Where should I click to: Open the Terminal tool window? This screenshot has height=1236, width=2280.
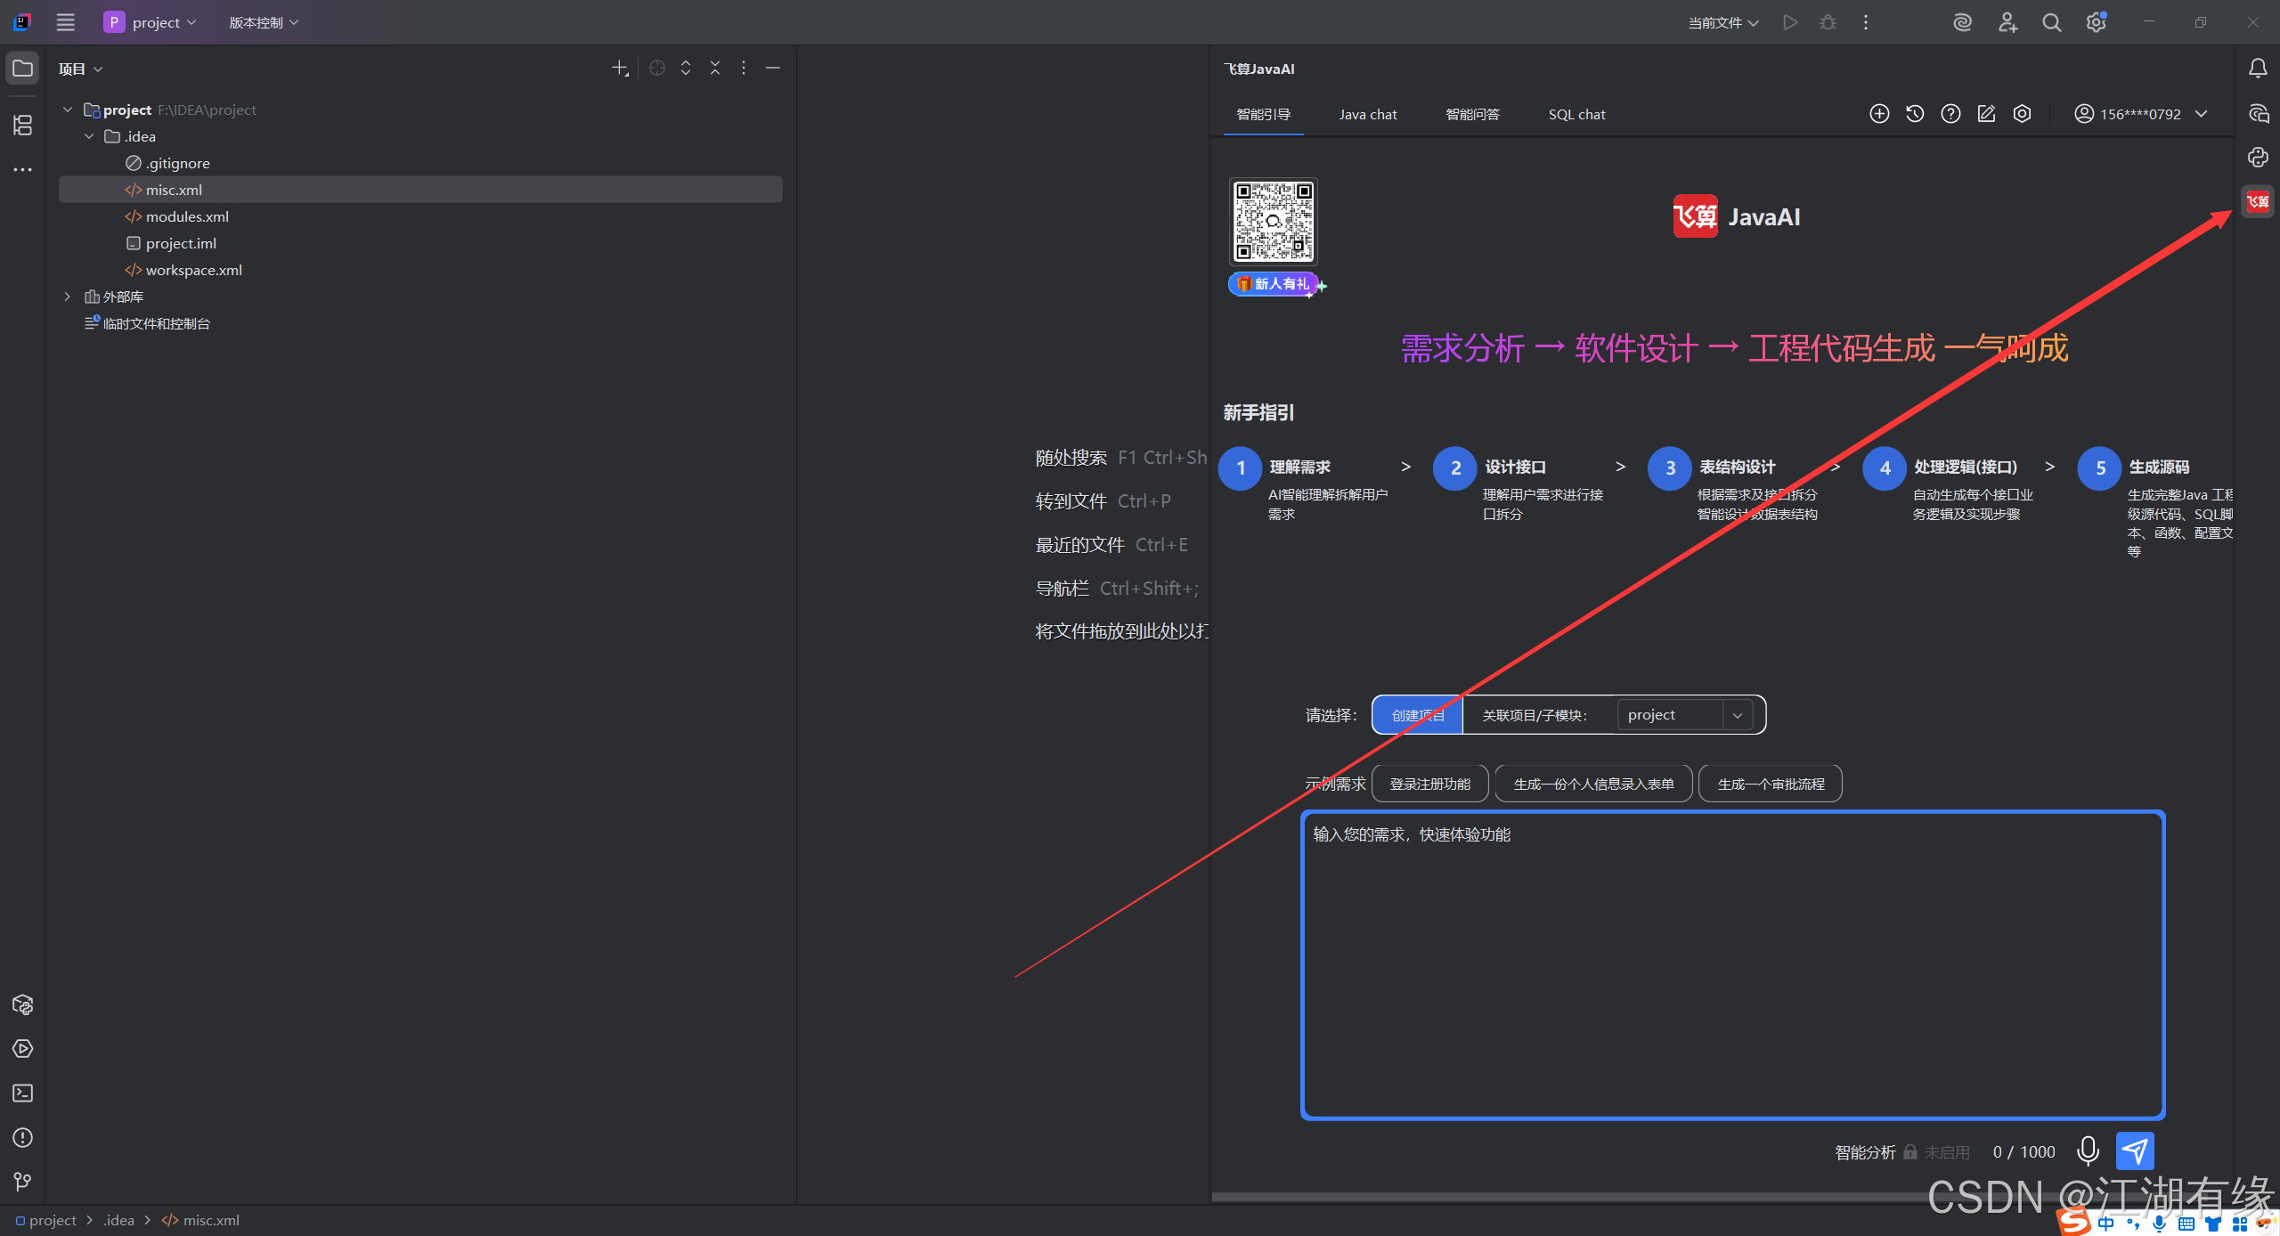pyautogui.click(x=22, y=1094)
